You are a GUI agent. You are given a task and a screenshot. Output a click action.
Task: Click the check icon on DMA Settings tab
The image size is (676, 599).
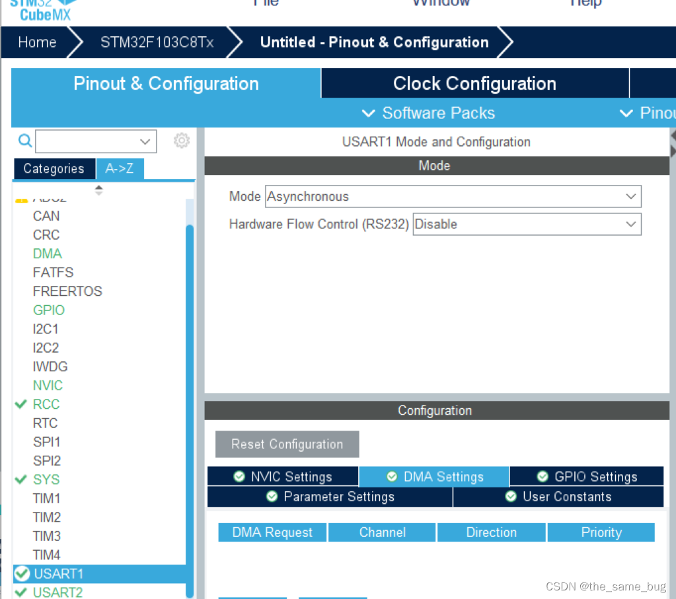(391, 477)
